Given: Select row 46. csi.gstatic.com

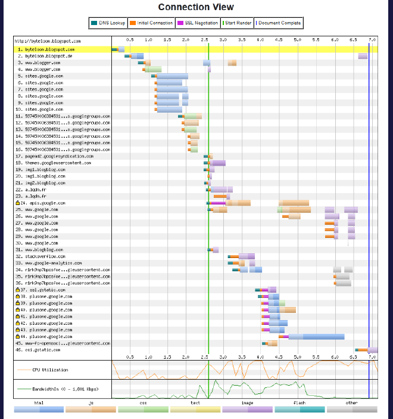Looking at the screenshot, I should point(196,350).
